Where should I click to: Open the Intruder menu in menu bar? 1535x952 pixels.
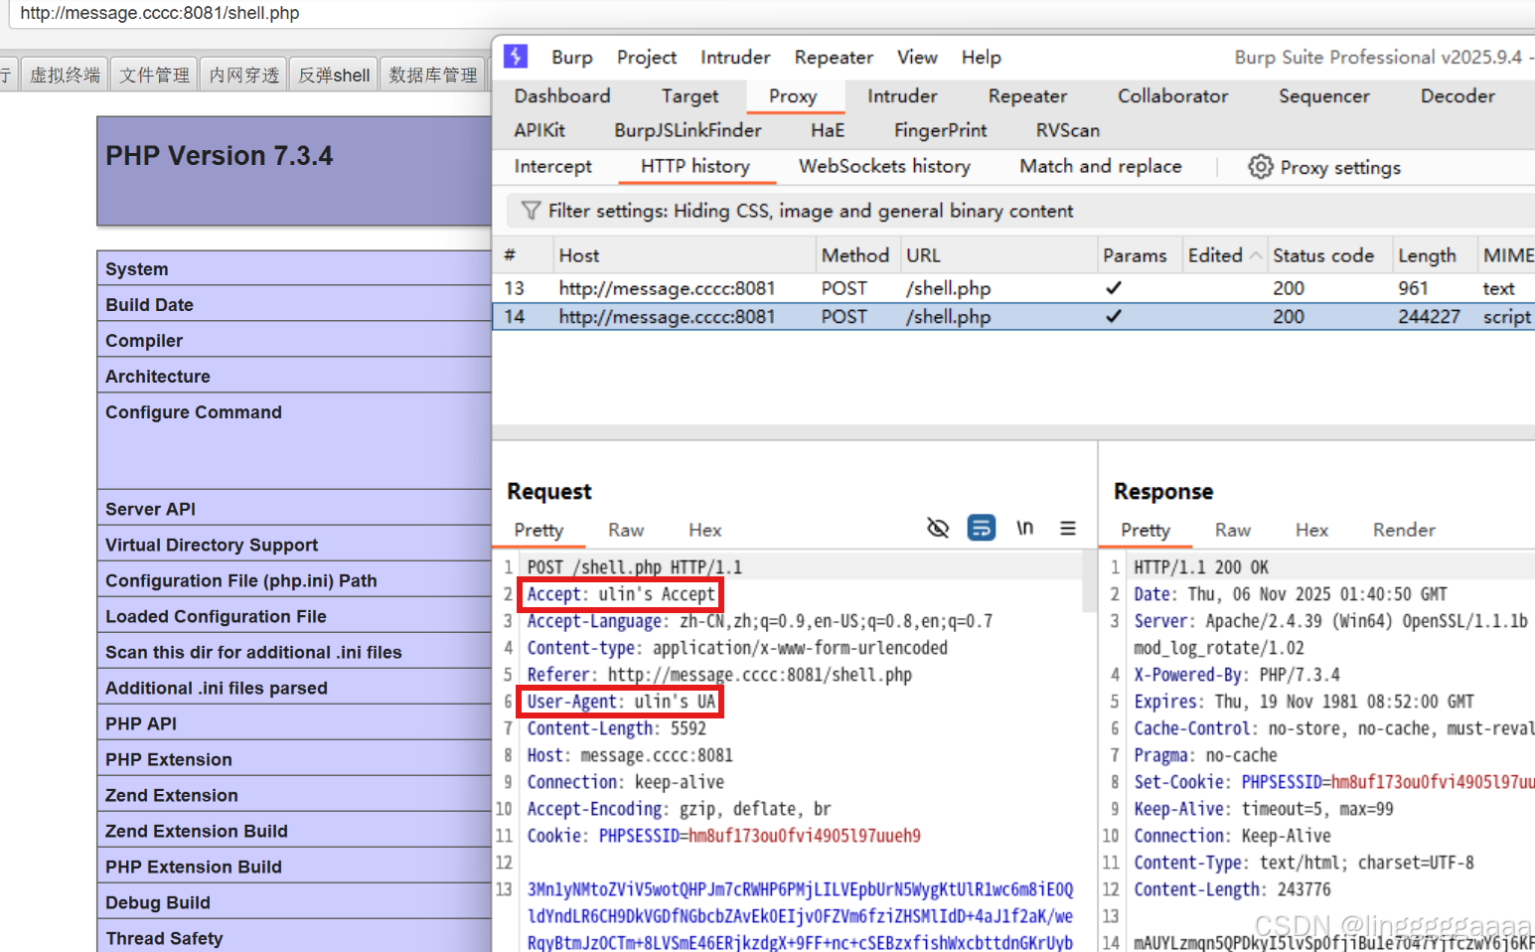(x=735, y=58)
